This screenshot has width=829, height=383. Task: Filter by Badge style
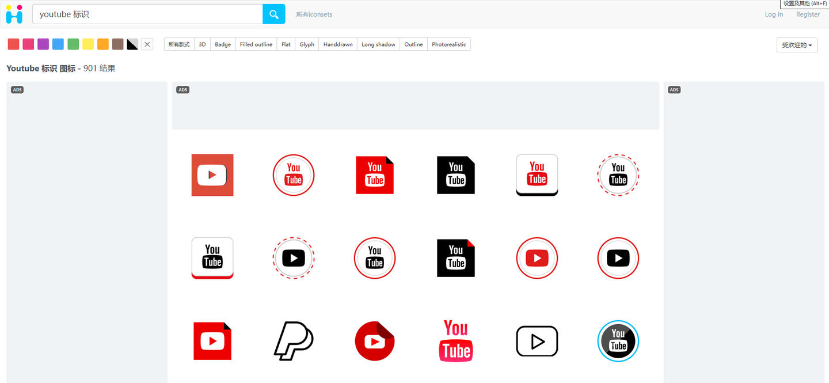click(x=223, y=44)
